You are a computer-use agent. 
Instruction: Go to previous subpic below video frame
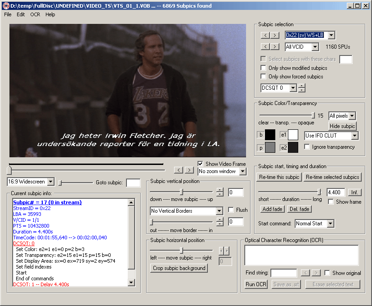click(179, 170)
